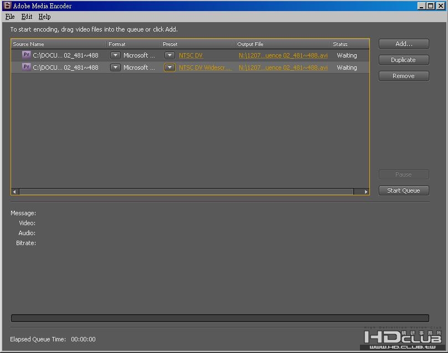Click the Source Name column header
This screenshot has width=448, height=353.
(x=59, y=44)
